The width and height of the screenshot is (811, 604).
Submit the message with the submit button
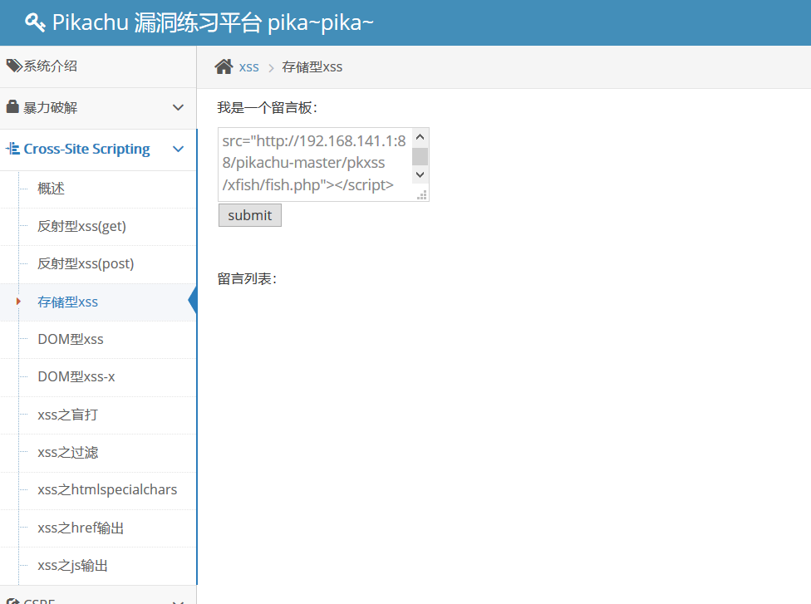click(x=250, y=215)
